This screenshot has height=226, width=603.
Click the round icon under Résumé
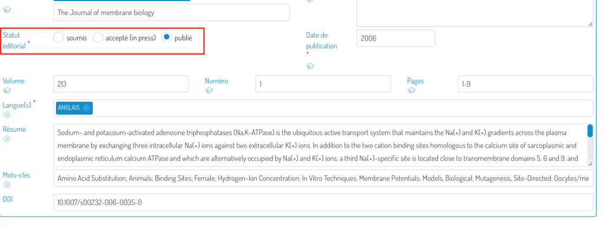point(6,139)
